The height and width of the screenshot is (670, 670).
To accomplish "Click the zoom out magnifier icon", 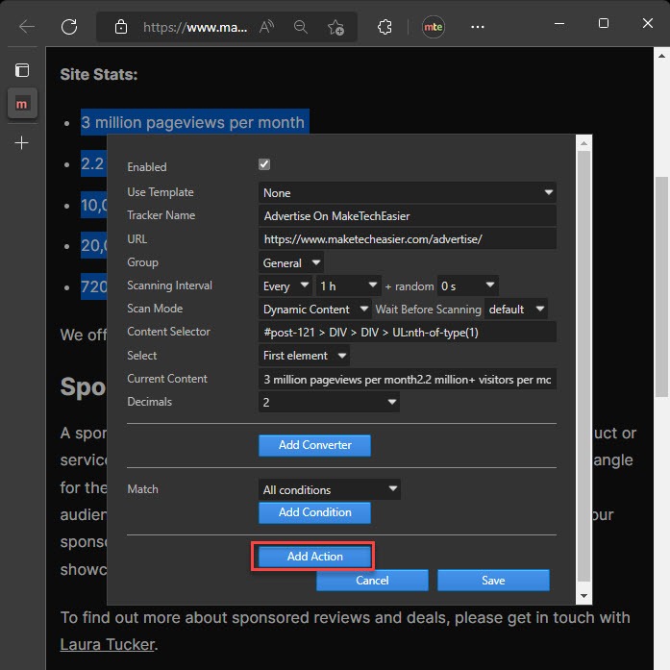I will pyautogui.click(x=301, y=27).
